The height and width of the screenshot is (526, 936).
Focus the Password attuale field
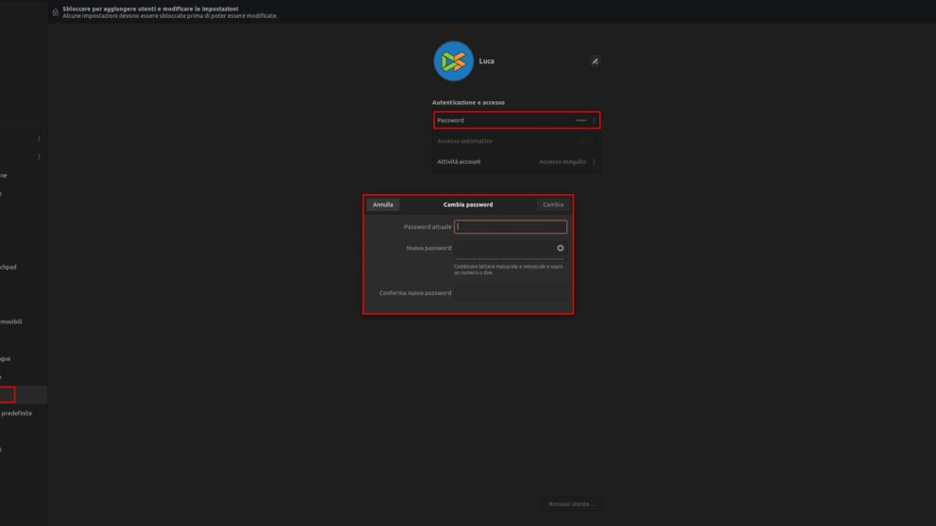pos(511,227)
